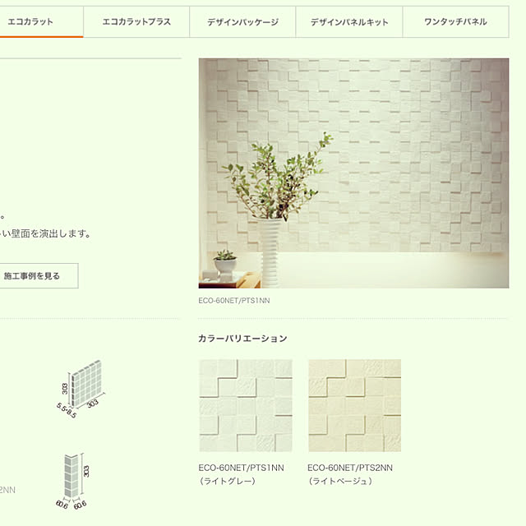526x526 pixels.
Task: Click the flat 303 tile sheet diagram
Action: coord(81,389)
